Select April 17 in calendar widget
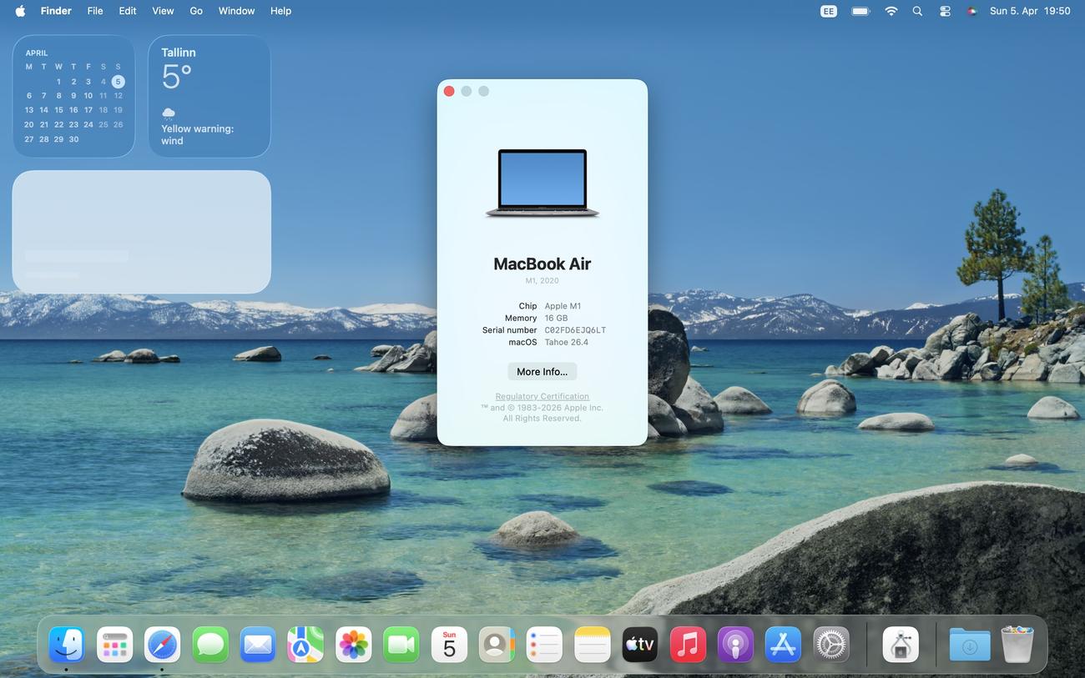Screen dimensions: 1085x678 [88, 110]
